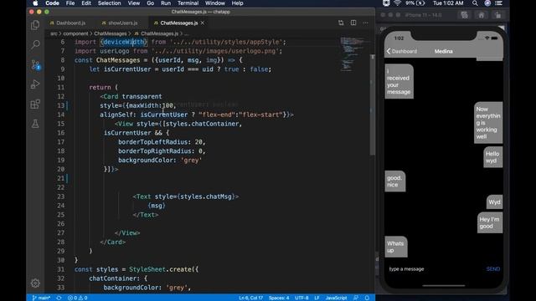The height and width of the screenshot is (301, 536).
Task: Click line number 21 in the gutter
Action: point(60,178)
